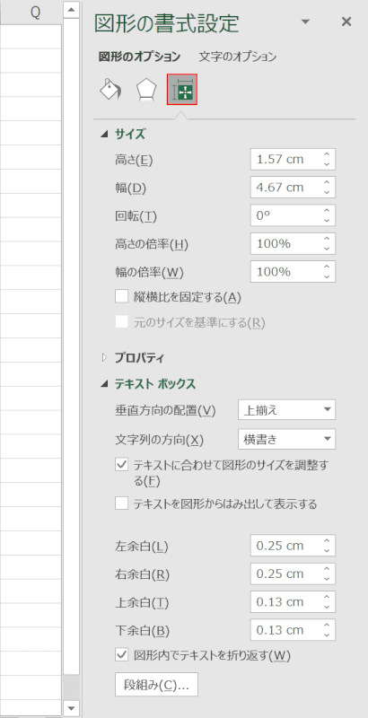Click the 上余白 value field
The height and width of the screenshot is (718, 368).
point(293,601)
